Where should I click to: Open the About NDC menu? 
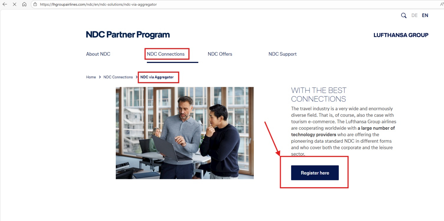point(98,54)
